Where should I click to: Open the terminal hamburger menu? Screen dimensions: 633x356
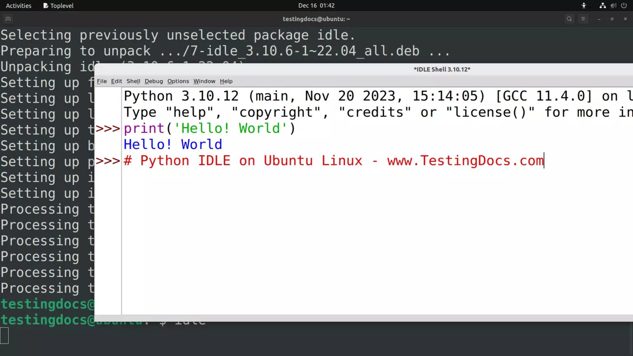(583, 19)
